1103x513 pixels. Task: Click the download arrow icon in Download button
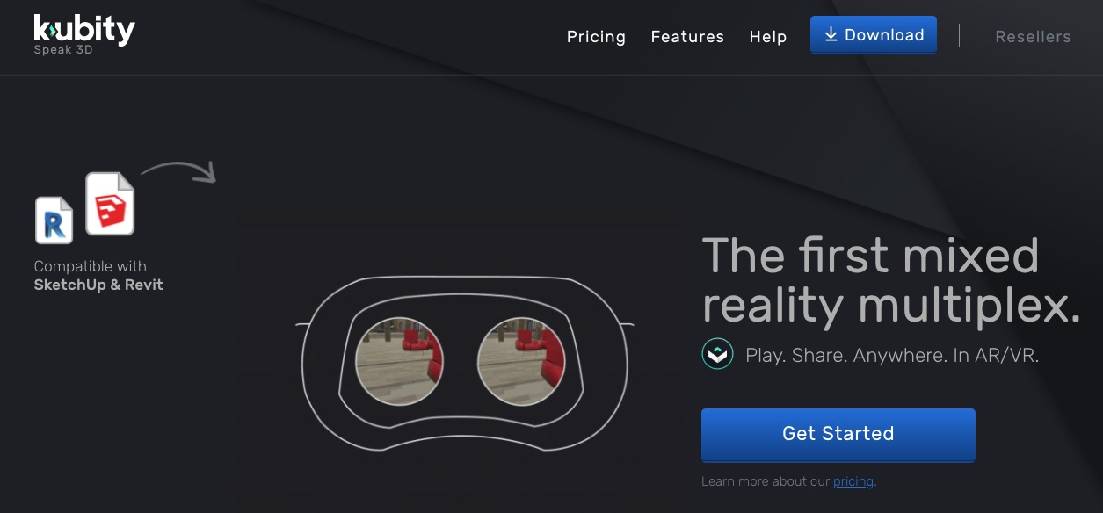point(830,35)
